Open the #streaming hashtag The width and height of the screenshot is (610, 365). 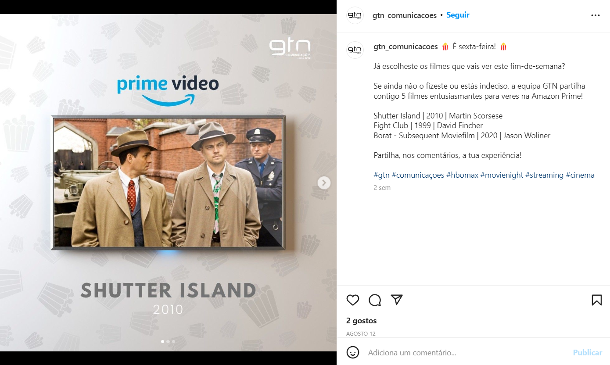point(544,175)
